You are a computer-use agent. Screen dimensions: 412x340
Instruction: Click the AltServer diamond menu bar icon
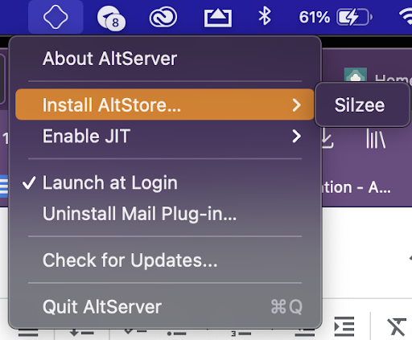(x=56, y=17)
